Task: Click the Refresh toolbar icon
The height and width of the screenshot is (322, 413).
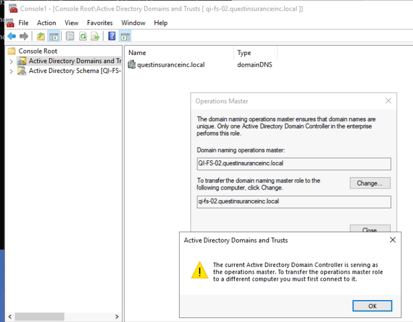Action: coord(83,36)
